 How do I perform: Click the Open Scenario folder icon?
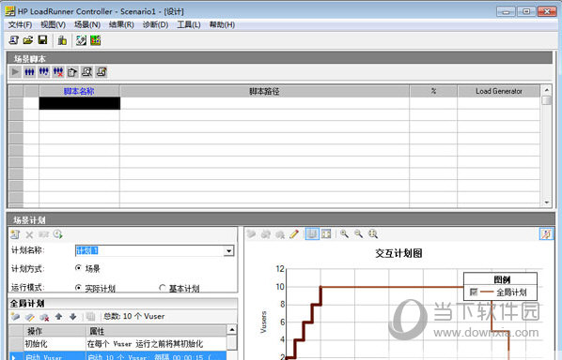28,40
